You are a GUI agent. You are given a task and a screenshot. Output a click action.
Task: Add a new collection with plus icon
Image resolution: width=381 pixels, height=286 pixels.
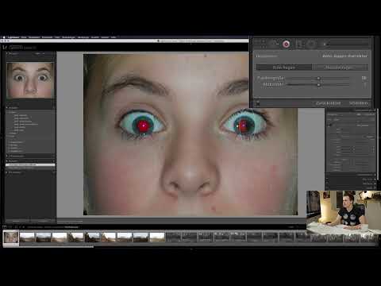[53, 172]
